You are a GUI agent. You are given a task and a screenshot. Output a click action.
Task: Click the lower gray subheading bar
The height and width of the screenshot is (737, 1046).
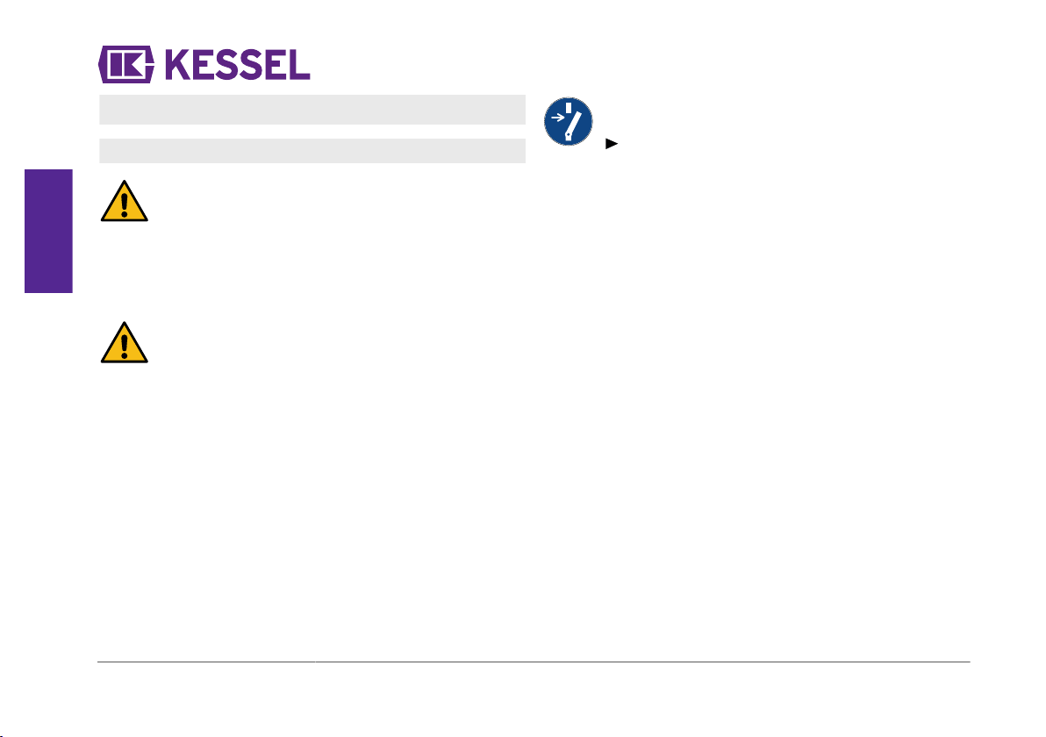(x=312, y=151)
